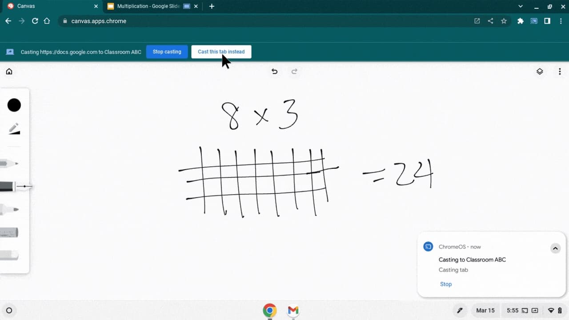Image resolution: width=569 pixels, height=320 pixels.
Task: Undo the last drawing stroke
Action: coord(274,72)
